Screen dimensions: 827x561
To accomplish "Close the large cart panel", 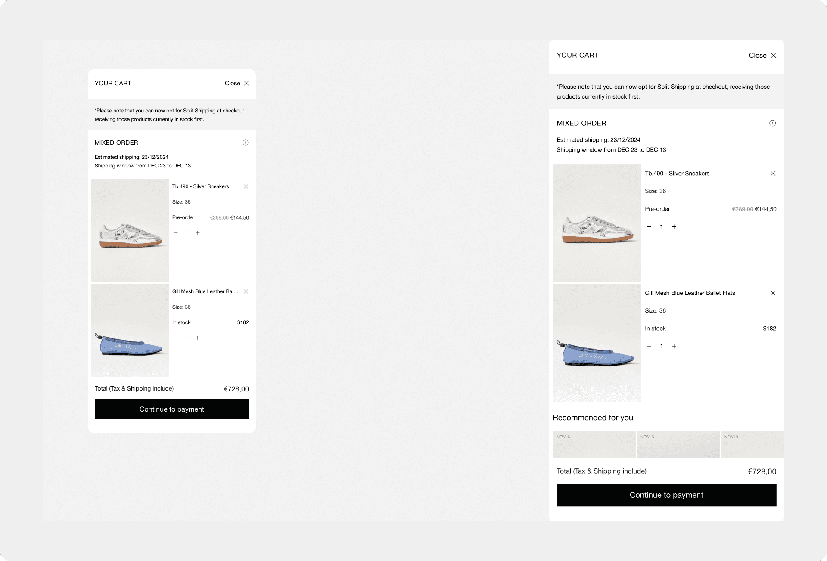I will point(762,56).
